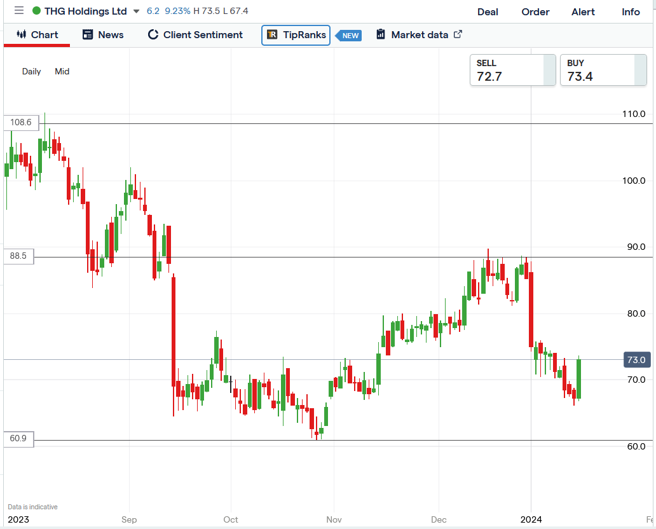Open the Client Sentiment tab
This screenshot has height=529, width=656.
tap(195, 35)
